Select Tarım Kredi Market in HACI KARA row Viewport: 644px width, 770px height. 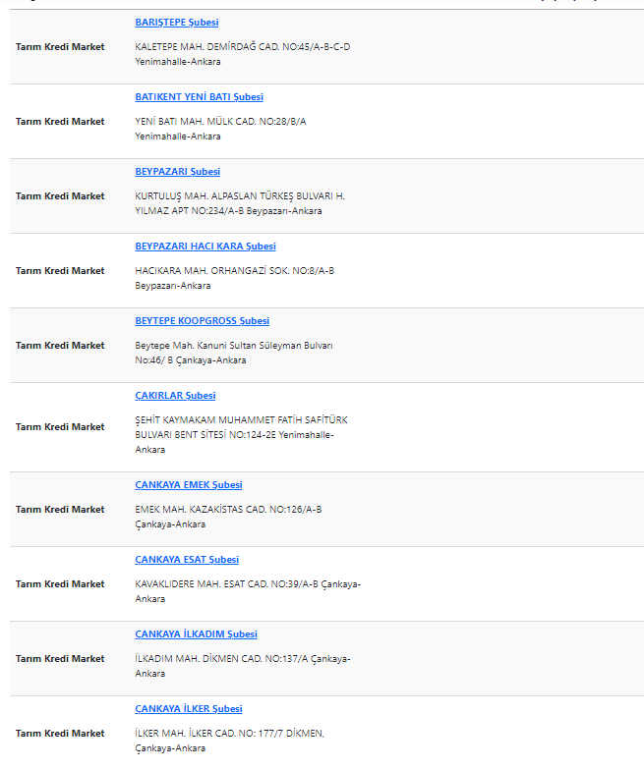click(x=60, y=271)
